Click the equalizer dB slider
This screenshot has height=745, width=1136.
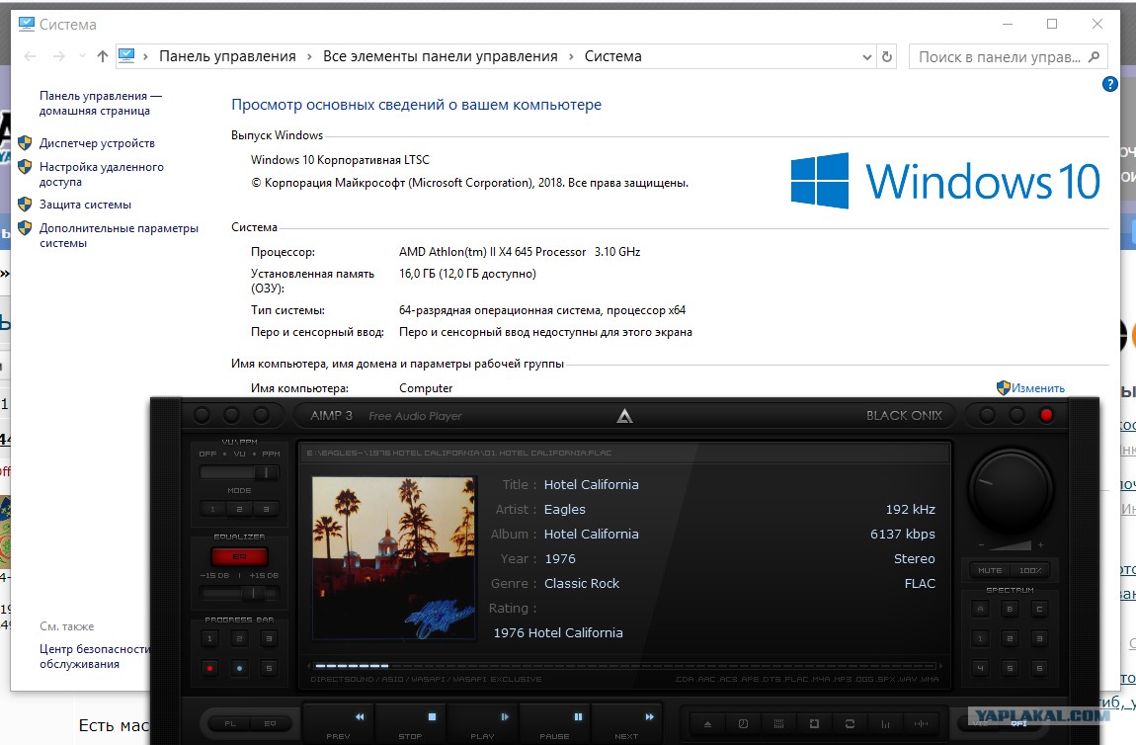pos(239,593)
